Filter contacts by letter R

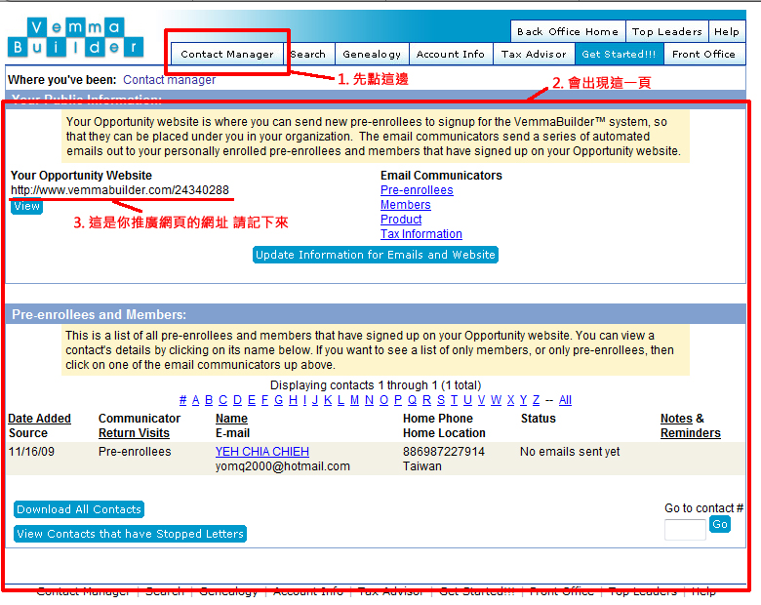point(426,400)
